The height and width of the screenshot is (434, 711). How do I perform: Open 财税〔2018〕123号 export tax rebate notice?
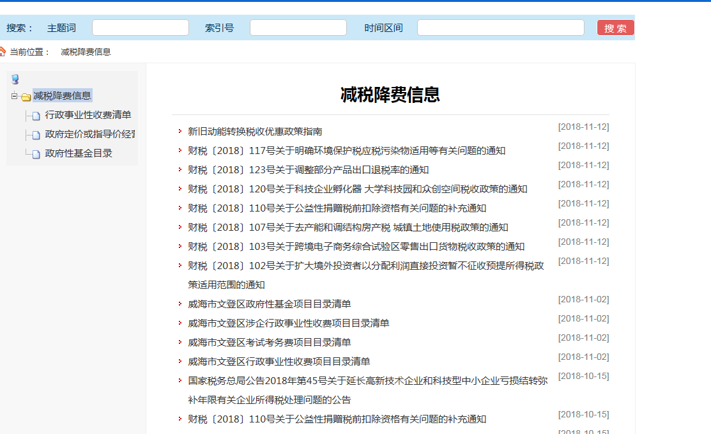[x=308, y=170]
